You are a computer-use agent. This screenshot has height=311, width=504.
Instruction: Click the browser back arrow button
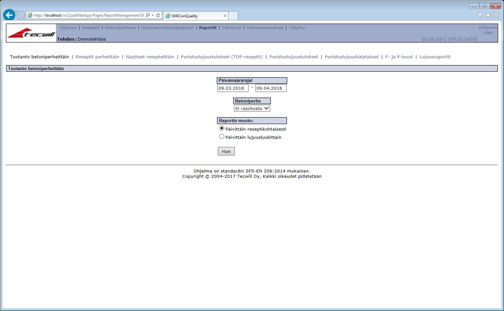[9, 15]
